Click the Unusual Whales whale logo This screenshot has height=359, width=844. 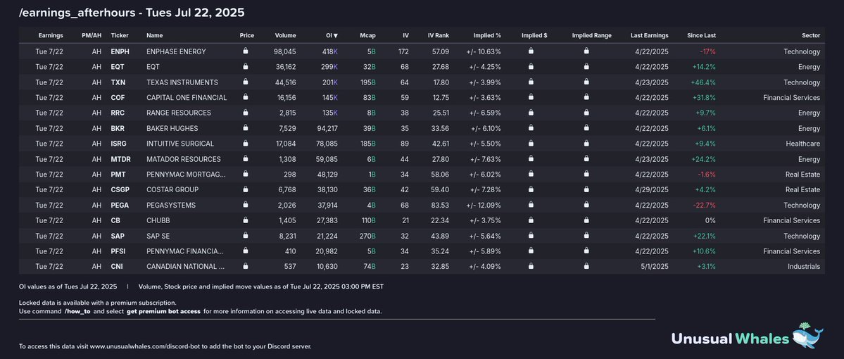(809, 336)
